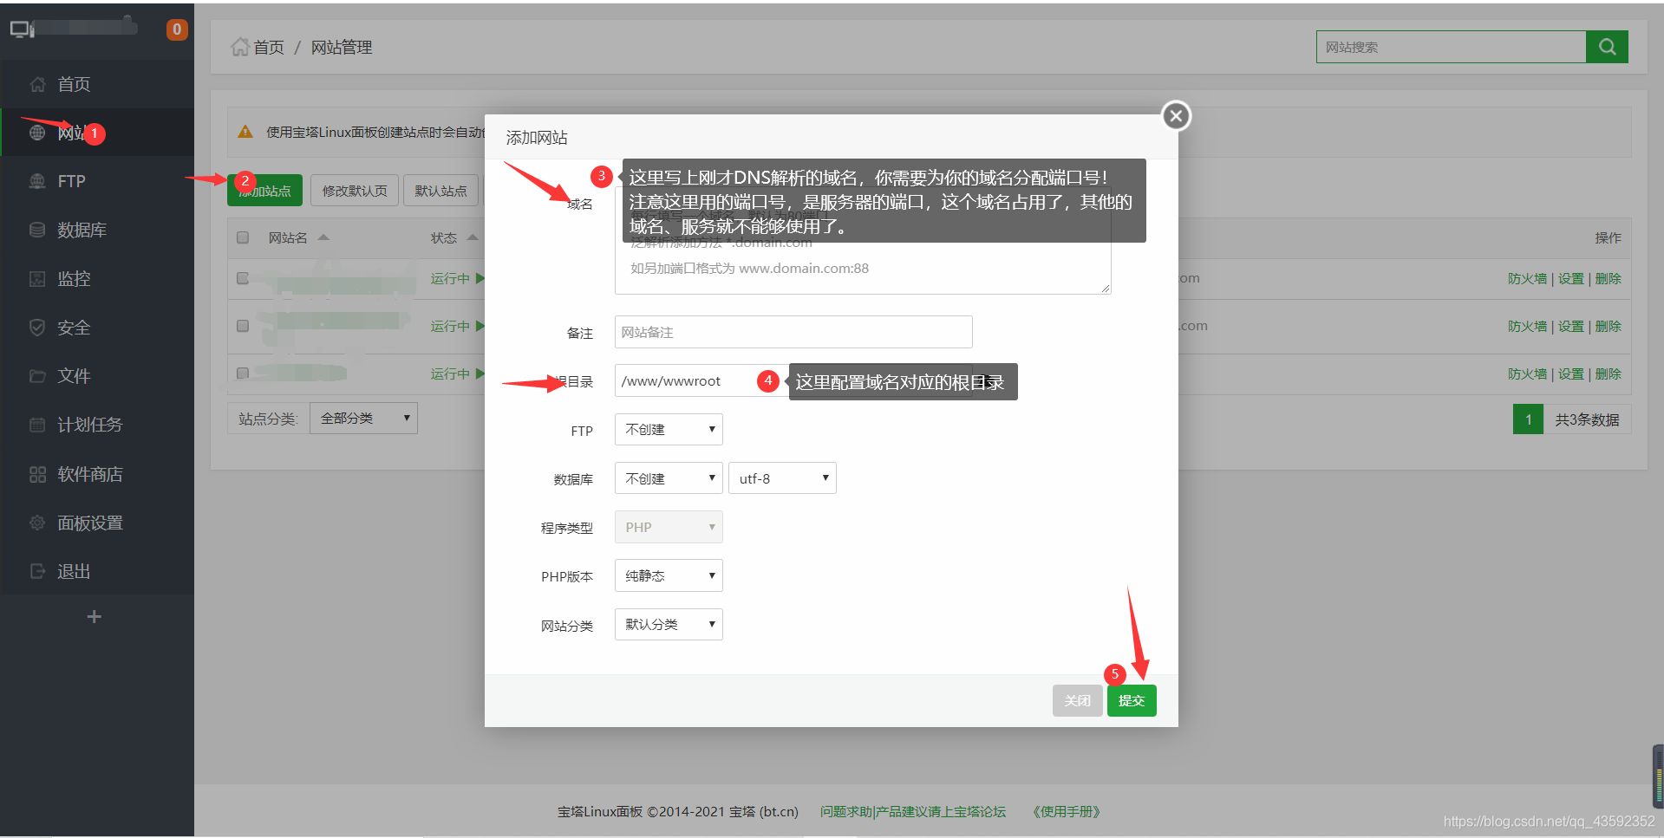
Task: Click the 计划任务 calendar icon
Action: point(37,425)
